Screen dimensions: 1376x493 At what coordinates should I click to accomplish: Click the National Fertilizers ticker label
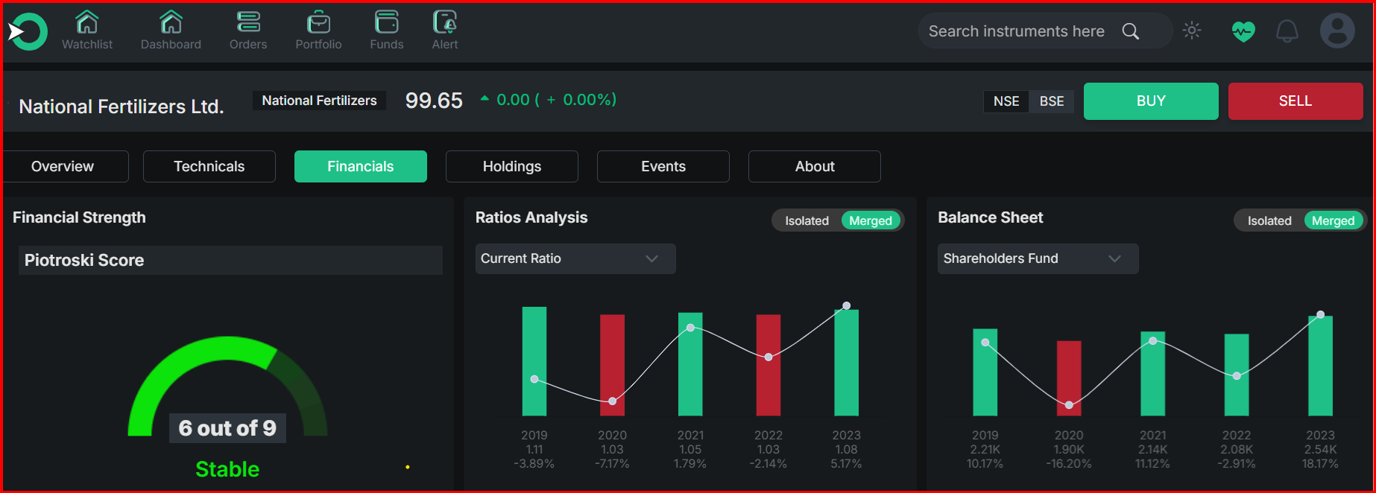point(320,101)
